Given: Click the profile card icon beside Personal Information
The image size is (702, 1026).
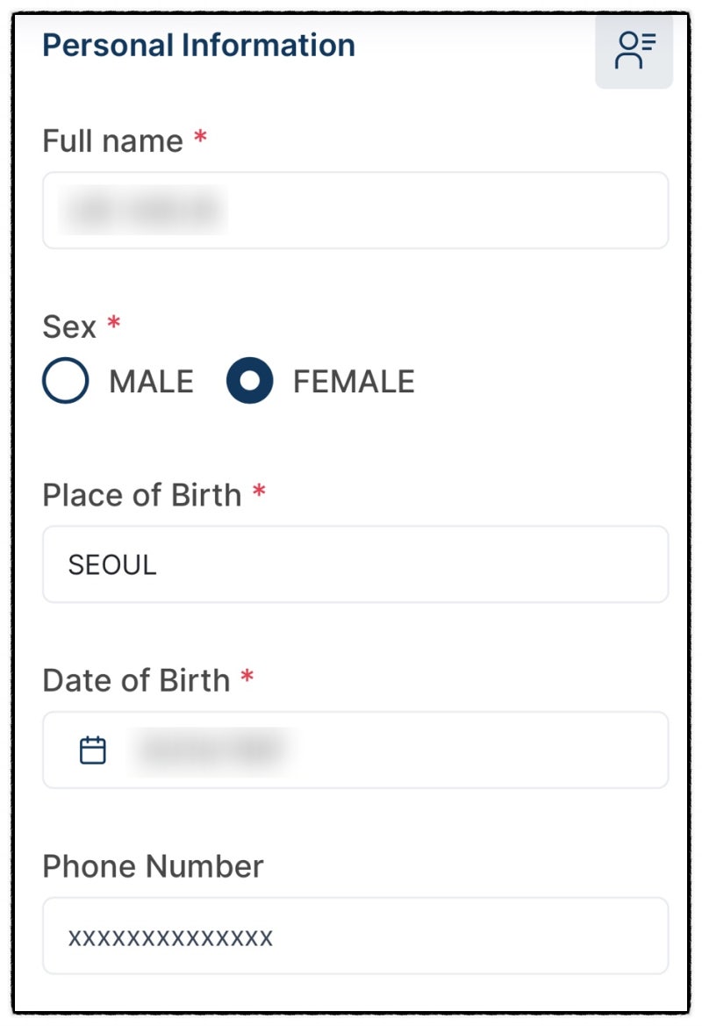Looking at the screenshot, I should [634, 50].
